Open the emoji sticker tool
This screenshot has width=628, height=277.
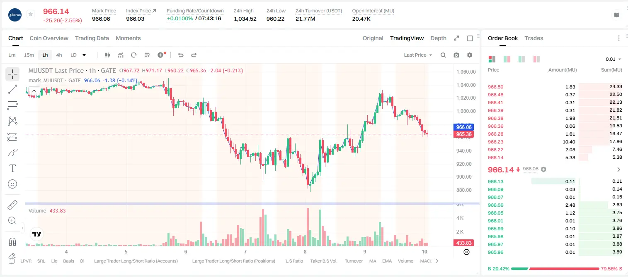(x=12, y=184)
